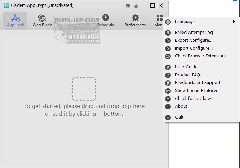Open Product FAQ
240x168 pixels.
(x=202, y=75)
